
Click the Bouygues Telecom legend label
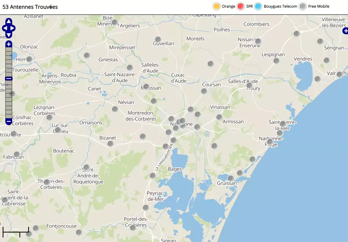280,6
